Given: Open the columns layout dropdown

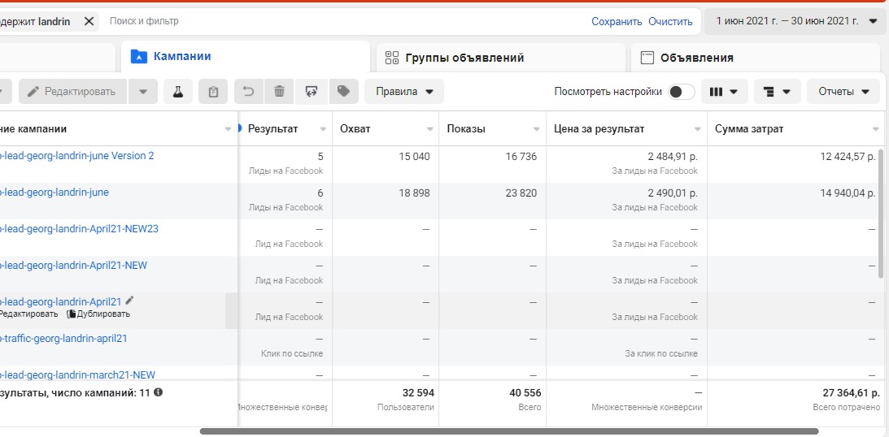Looking at the screenshot, I should point(723,92).
